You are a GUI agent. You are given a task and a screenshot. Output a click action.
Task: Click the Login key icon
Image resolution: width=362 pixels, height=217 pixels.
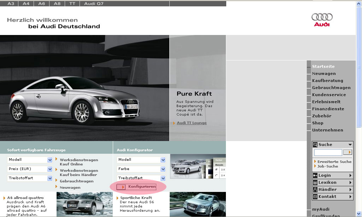(315, 175)
